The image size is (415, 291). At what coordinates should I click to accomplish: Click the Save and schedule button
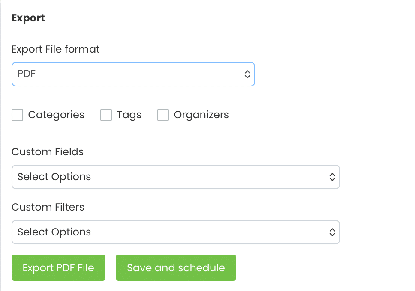click(176, 267)
